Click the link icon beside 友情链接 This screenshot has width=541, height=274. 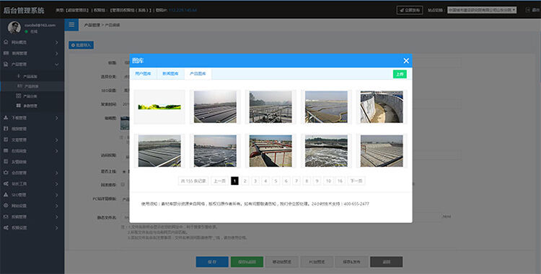pos(6,162)
